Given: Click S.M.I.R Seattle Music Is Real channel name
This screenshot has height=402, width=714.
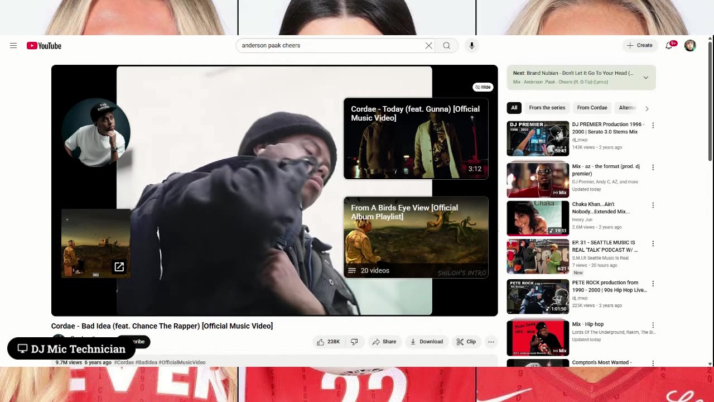Looking at the screenshot, I should pos(600,258).
